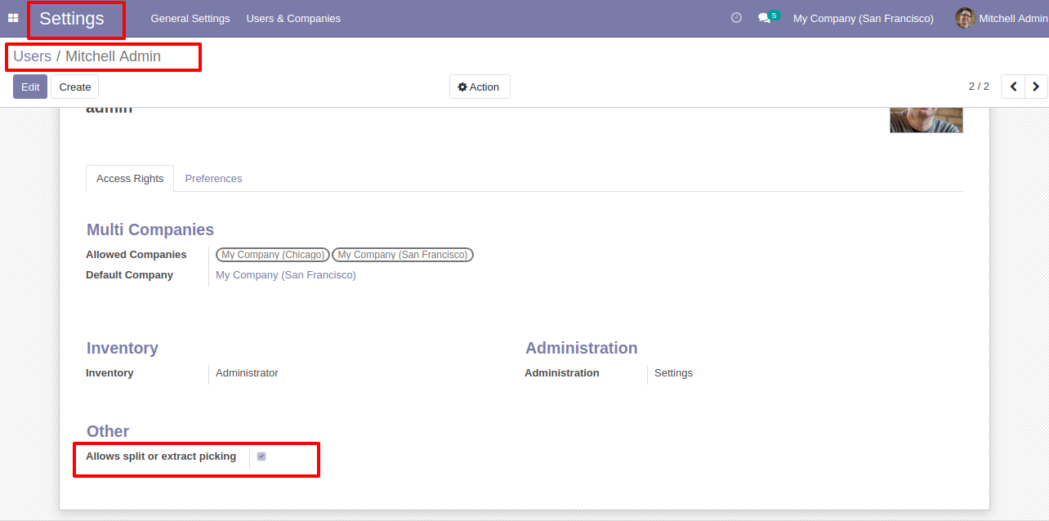Viewport: 1049px width, 521px height.
Task: Open Users & Companies menu
Action: click(293, 18)
